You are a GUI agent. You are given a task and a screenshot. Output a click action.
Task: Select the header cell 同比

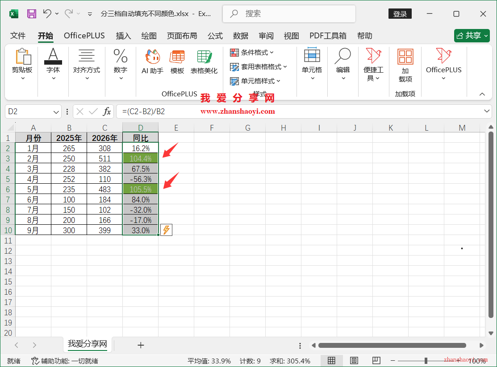140,138
